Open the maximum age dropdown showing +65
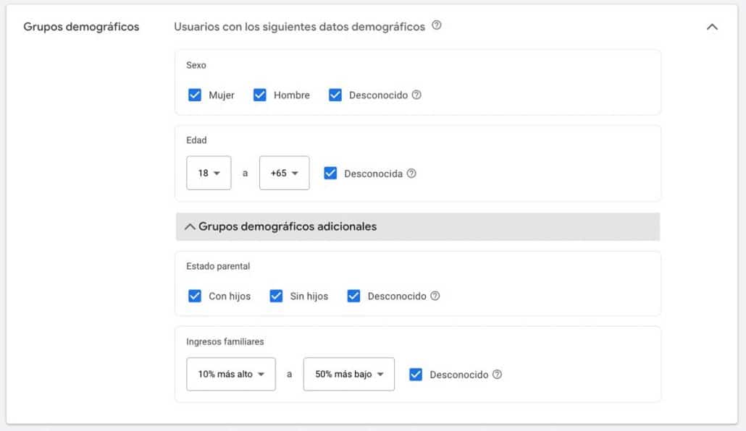746x431 pixels. [284, 174]
